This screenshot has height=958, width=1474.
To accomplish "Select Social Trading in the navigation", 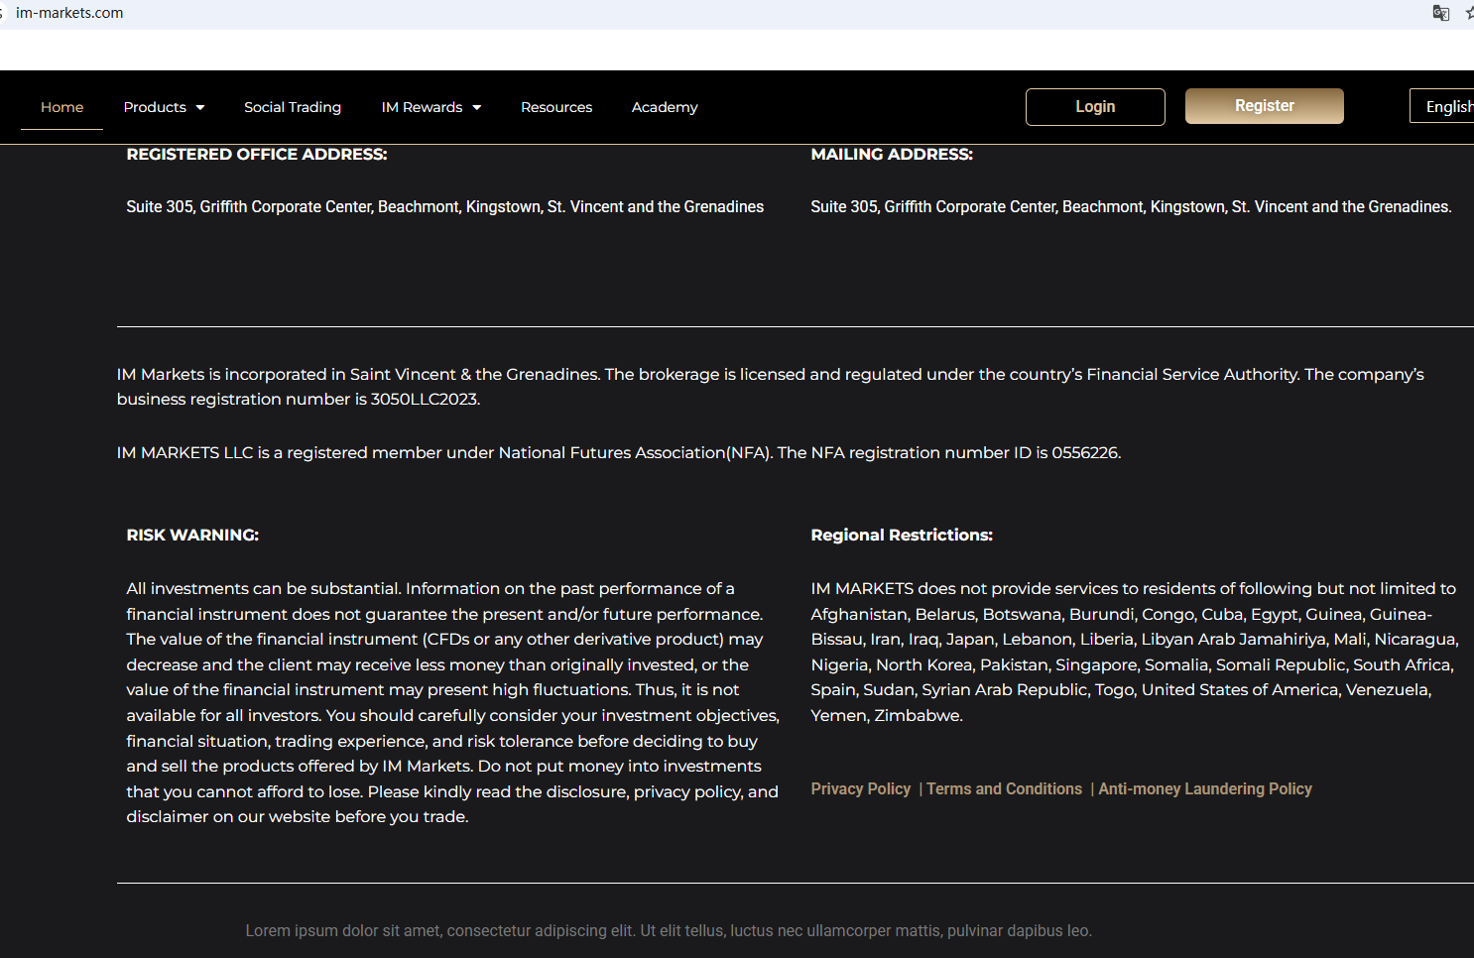I will (293, 107).
